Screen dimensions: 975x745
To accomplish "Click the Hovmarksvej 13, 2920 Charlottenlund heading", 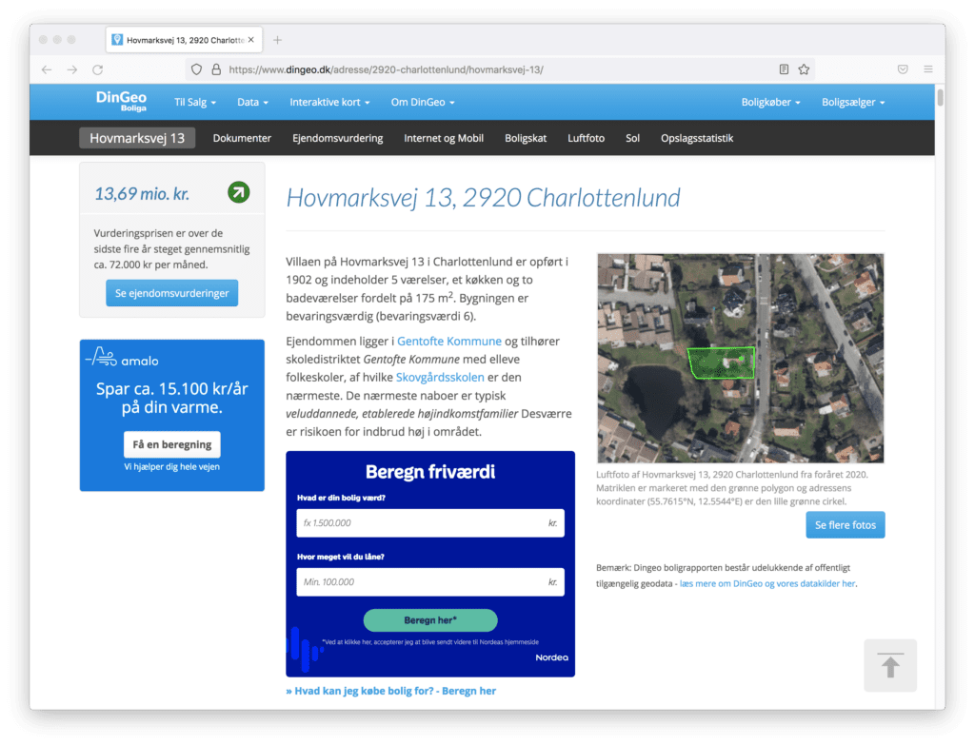I will pos(483,198).
